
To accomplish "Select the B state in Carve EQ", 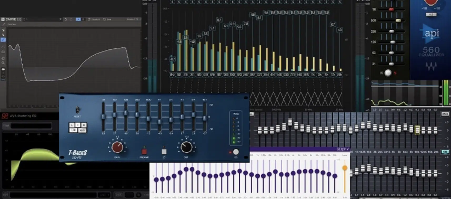I will 83,19.
